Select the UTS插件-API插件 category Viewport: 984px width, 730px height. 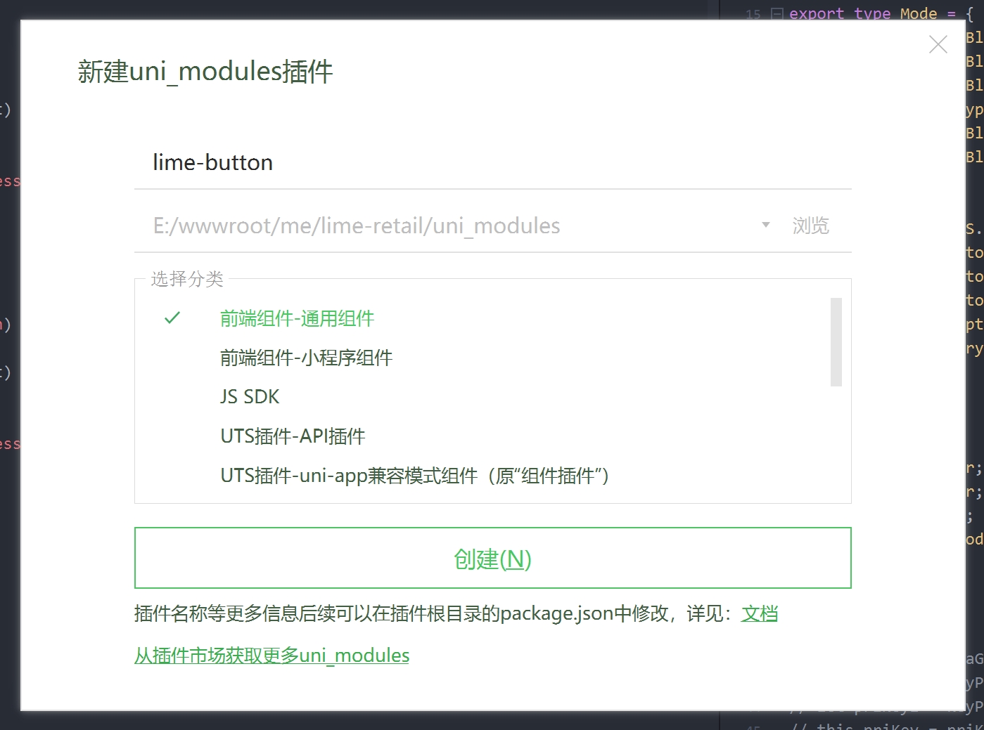293,436
